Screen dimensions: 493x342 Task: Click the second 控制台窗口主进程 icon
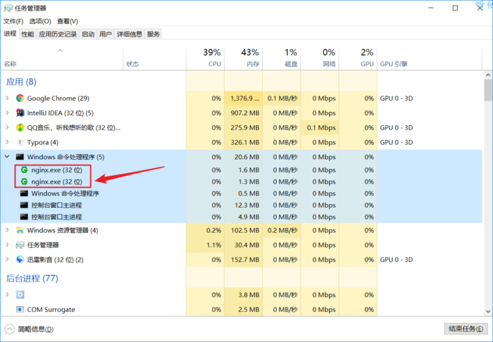point(24,217)
